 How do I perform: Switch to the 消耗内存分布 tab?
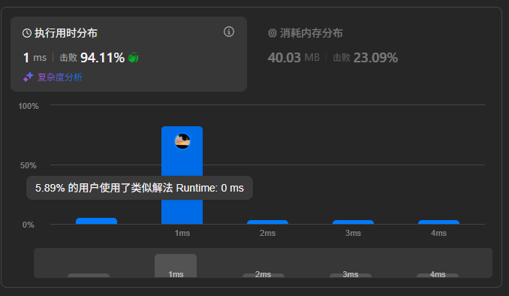(373, 54)
